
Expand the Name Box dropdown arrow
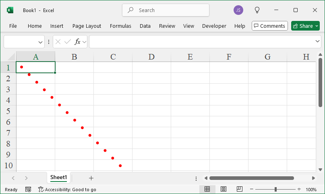tap(40, 42)
